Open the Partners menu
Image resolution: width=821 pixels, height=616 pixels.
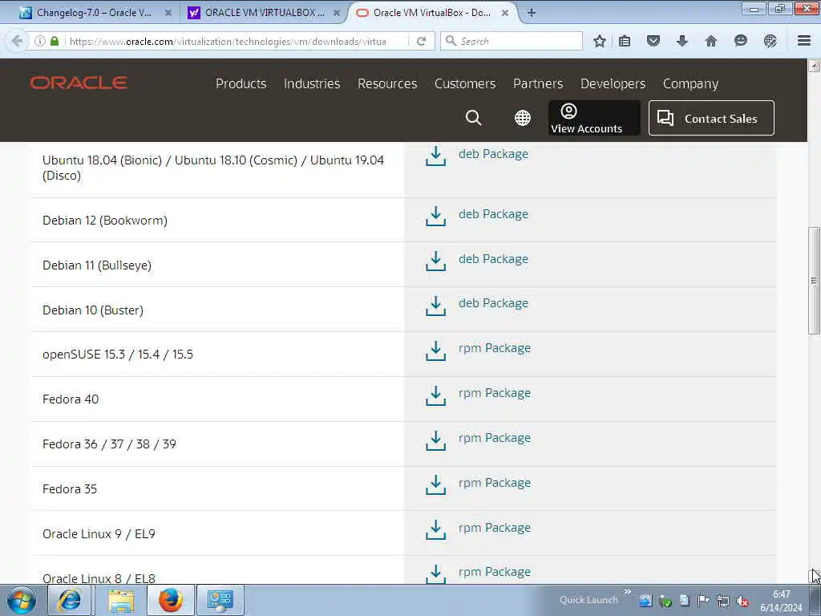coord(538,83)
